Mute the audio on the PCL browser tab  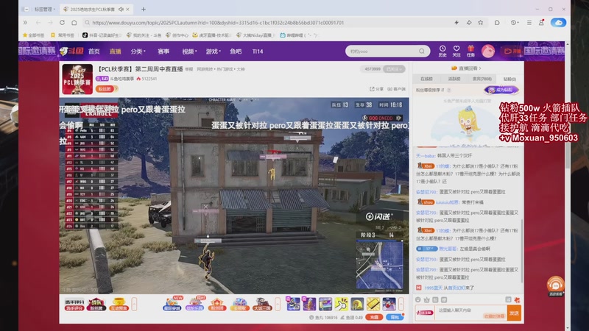click(x=121, y=9)
